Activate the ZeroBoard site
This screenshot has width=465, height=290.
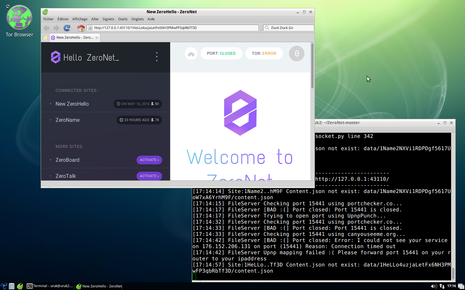point(149,160)
